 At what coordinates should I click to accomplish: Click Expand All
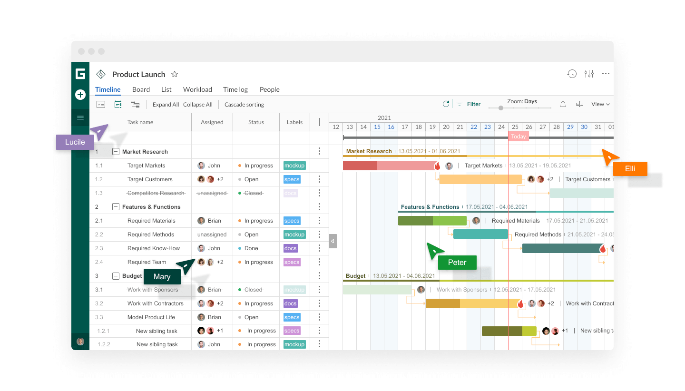pos(166,104)
